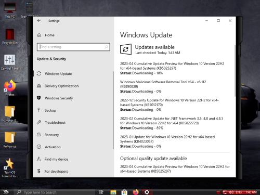Click the Downloading - 10% status
This screenshot has height=195, width=260.
click(x=147, y=73)
